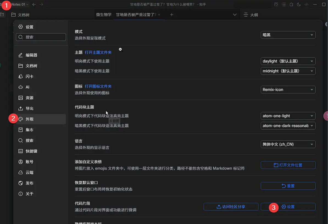Screen dimensions: 328x224
Task: Open the 闪卡 (Flashcards) settings section
Action: tap(29, 77)
